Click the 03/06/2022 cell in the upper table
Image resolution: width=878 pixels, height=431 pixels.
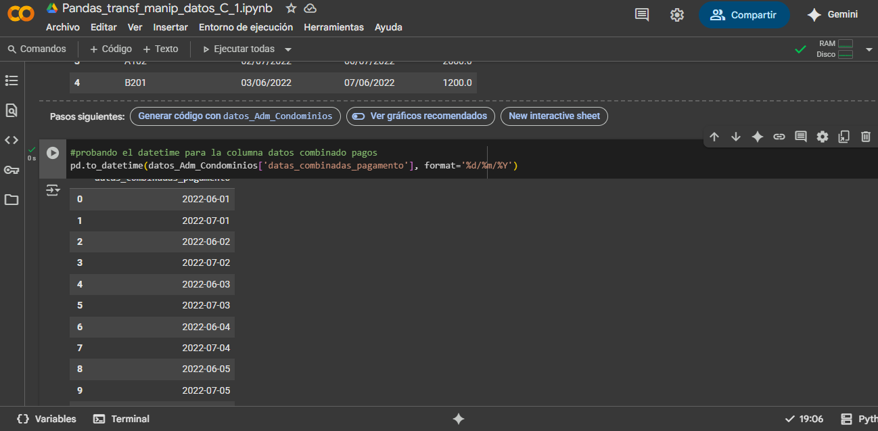click(267, 83)
